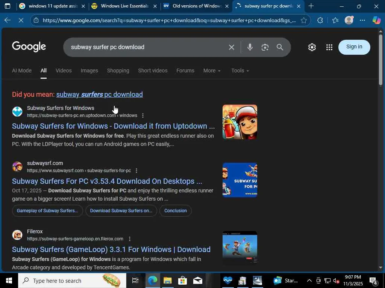Show hidden system tray icons

(309, 280)
